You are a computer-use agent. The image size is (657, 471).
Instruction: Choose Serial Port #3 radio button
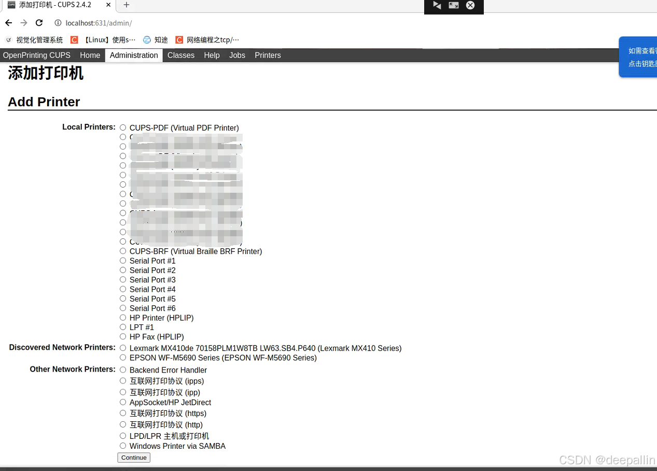click(123, 279)
